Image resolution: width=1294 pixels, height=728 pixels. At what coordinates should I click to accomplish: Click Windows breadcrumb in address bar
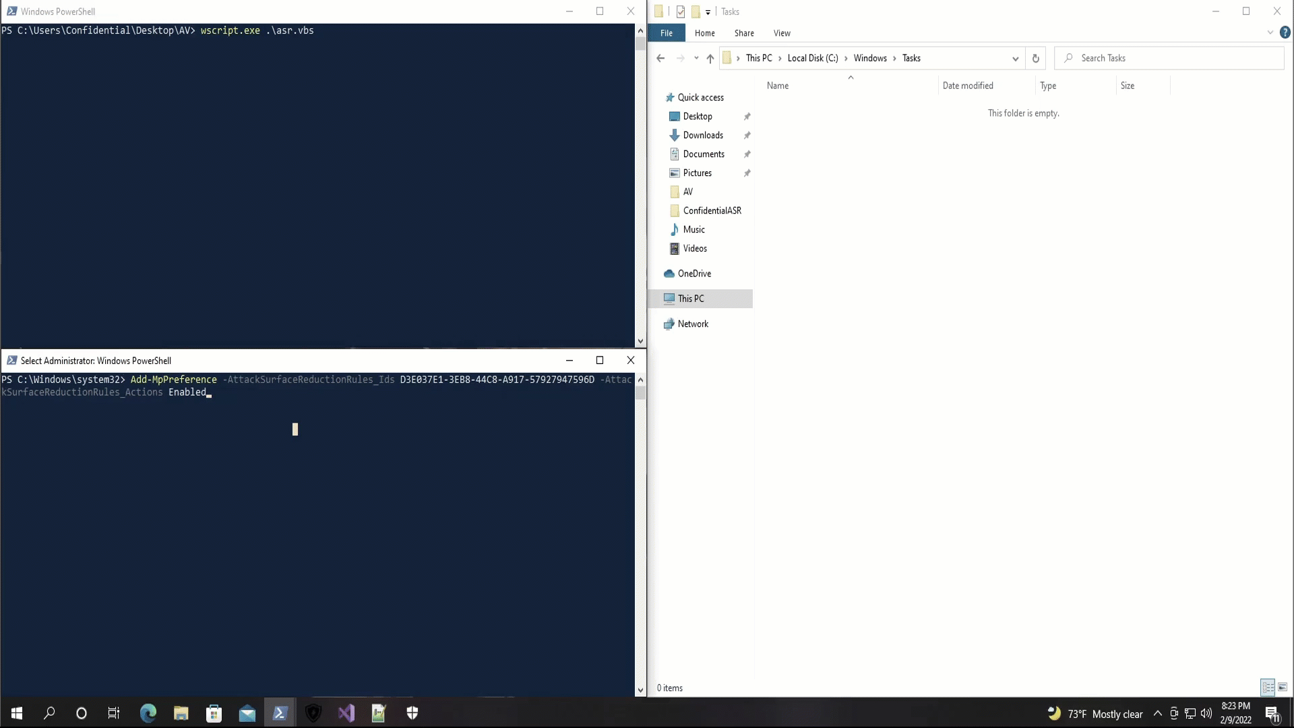[x=870, y=59]
